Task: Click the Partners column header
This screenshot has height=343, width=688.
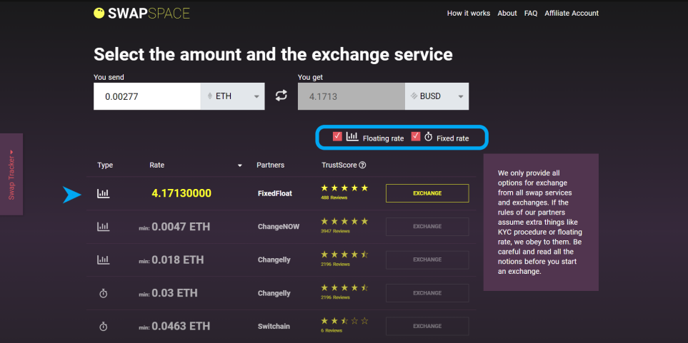Action: pos(270,165)
